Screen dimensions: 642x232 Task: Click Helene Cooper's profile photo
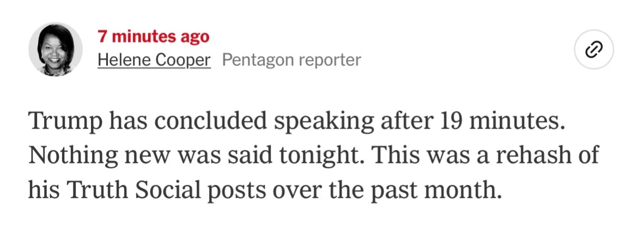pos(56,49)
